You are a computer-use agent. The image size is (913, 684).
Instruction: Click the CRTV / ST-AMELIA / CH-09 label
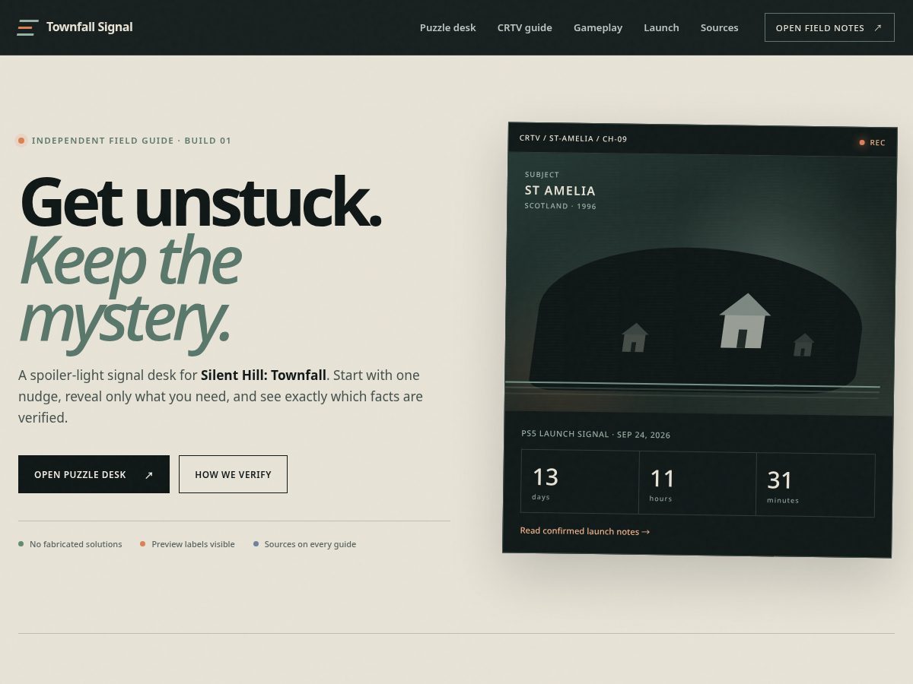pyautogui.click(x=573, y=138)
